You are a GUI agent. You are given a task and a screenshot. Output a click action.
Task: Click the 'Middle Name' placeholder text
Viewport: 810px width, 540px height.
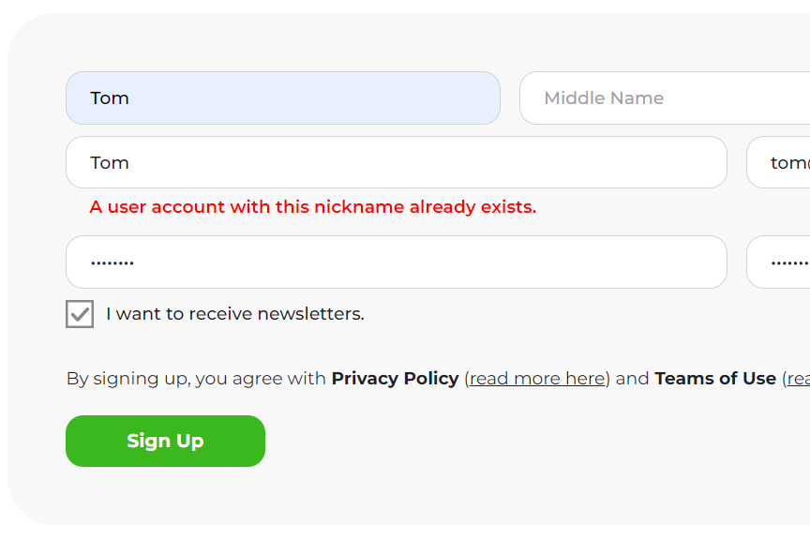604,97
